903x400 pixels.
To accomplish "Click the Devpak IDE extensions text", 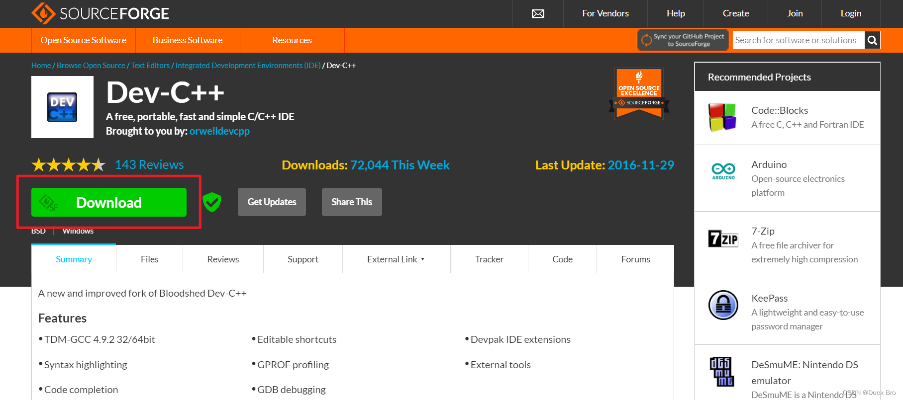I will pyautogui.click(x=520, y=339).
